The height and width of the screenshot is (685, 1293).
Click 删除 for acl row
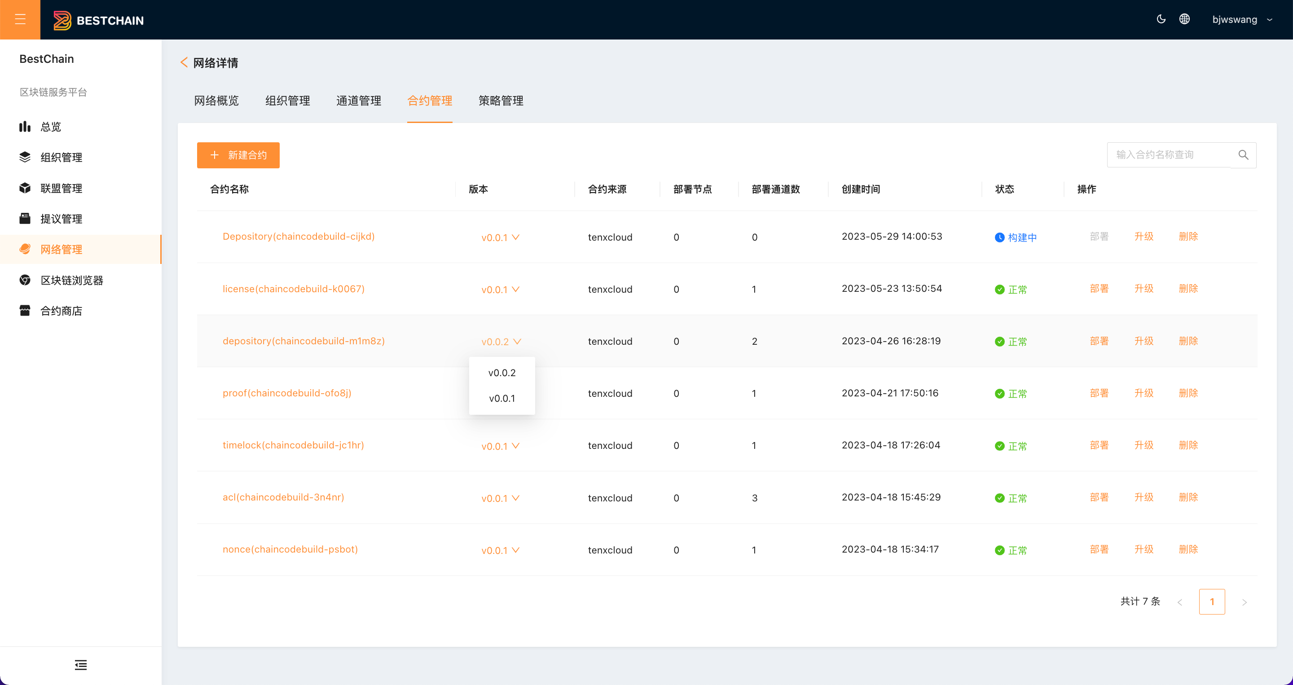(1188, 497)
